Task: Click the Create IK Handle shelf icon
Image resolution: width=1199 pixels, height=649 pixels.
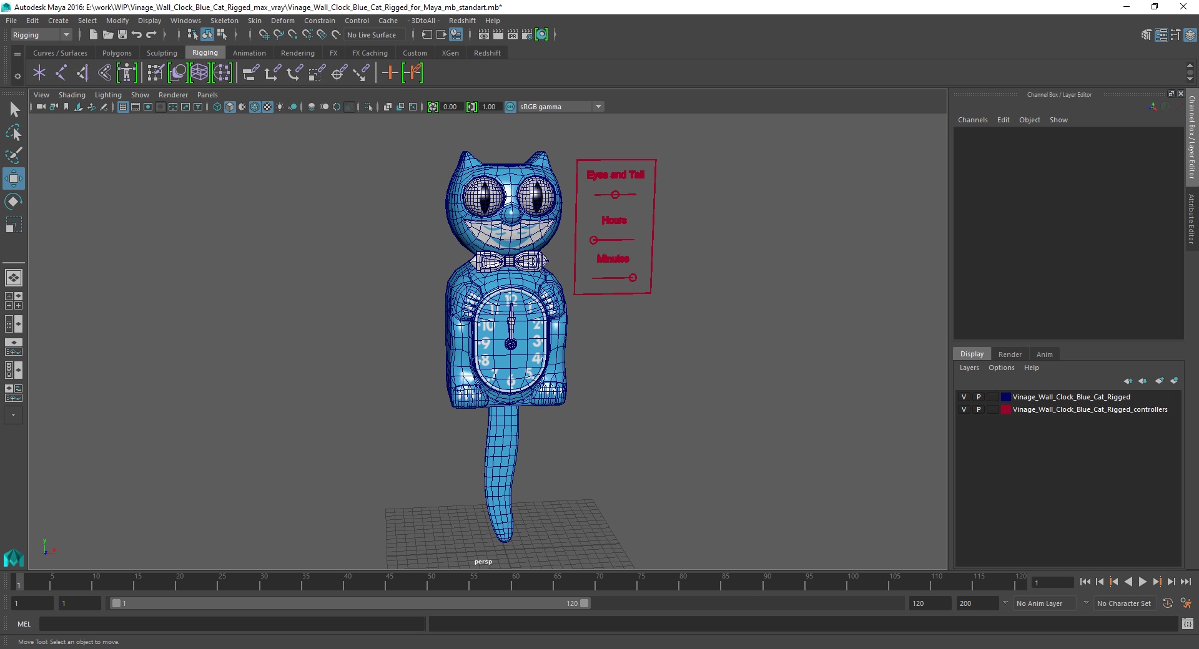Action: (x=83, y=73)
